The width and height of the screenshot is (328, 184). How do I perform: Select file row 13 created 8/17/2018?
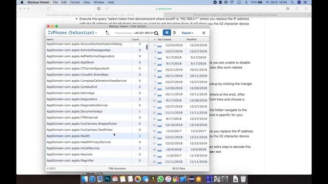pos(179,119)
